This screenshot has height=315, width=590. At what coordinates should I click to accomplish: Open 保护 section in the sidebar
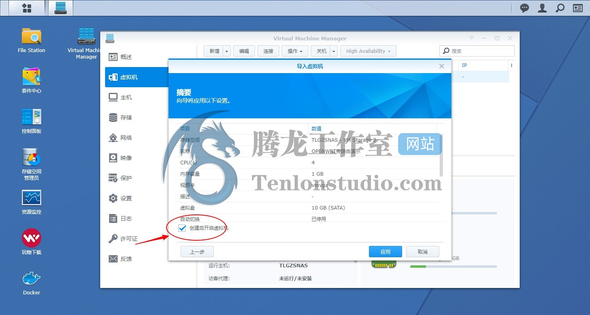(x=137, y=178)
